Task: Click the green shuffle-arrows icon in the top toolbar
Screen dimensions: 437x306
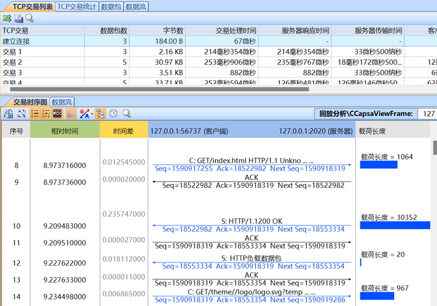Action: pyautogui.click(x=7, y=18)
